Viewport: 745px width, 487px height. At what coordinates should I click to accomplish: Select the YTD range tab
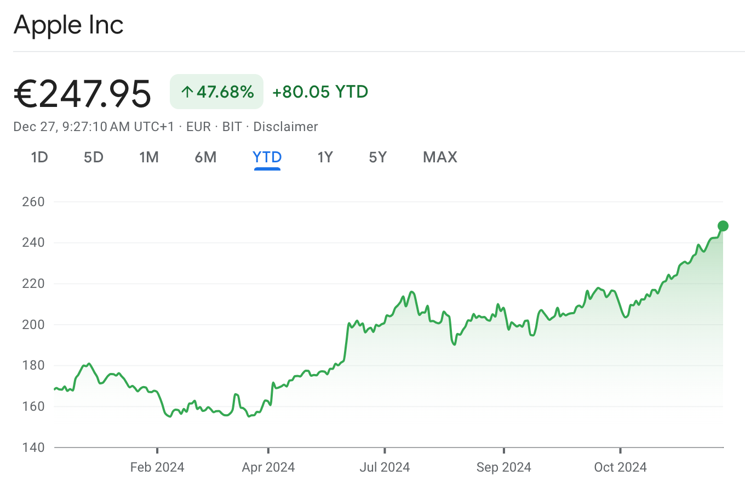click(267, 158)
